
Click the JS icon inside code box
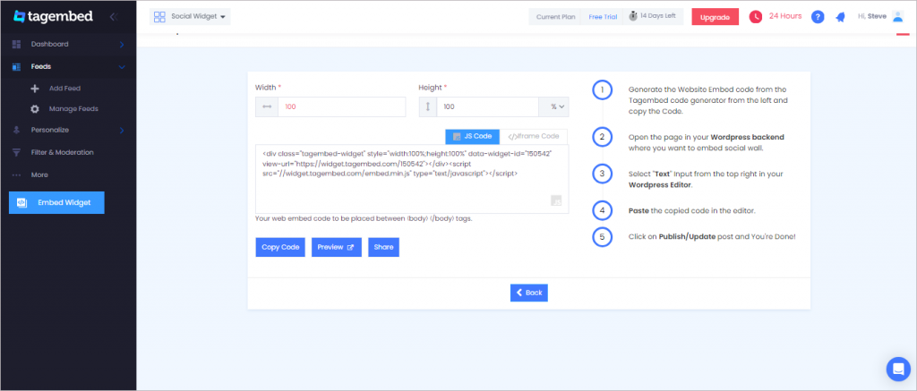556,201
